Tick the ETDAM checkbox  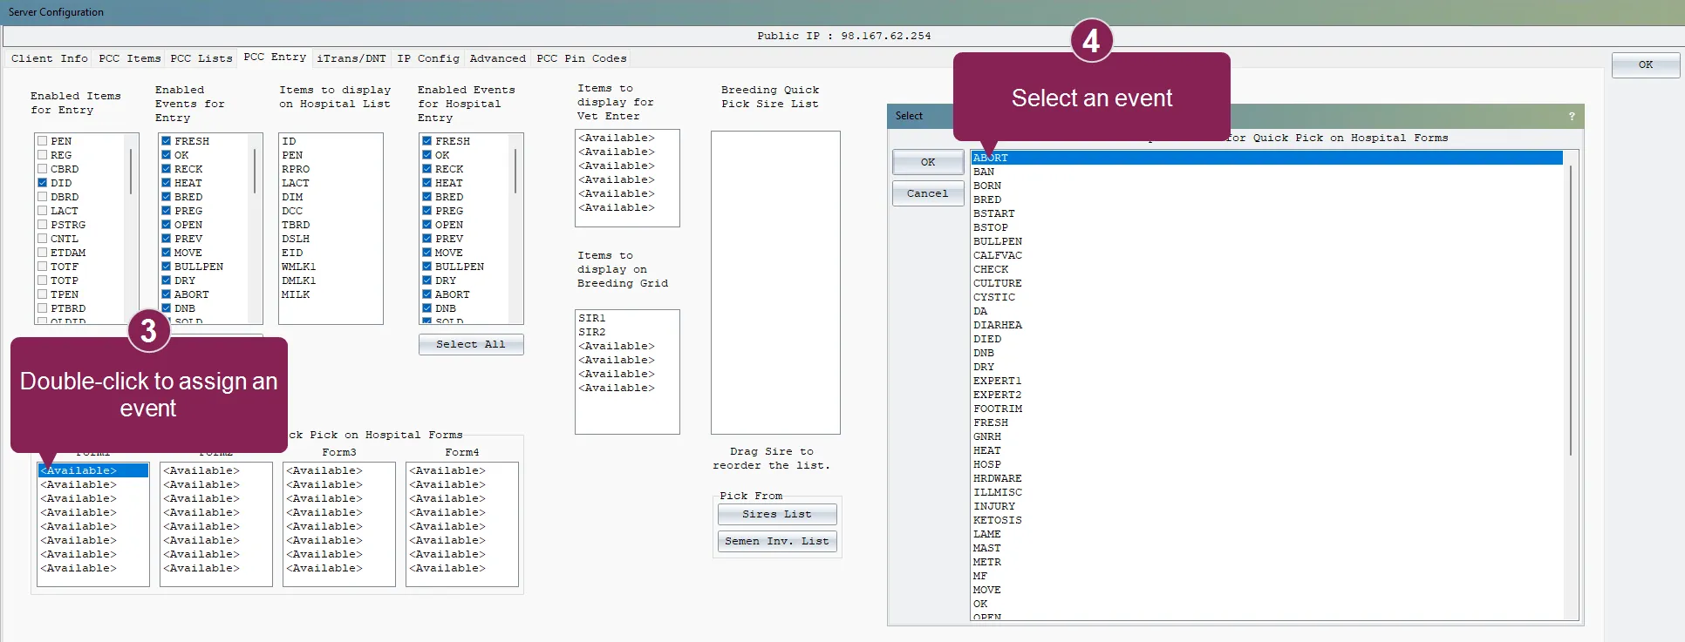point(42,253)
